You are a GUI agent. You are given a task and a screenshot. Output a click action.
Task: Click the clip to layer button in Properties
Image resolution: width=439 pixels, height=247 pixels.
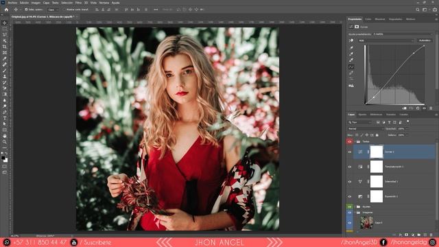(404, 108)
